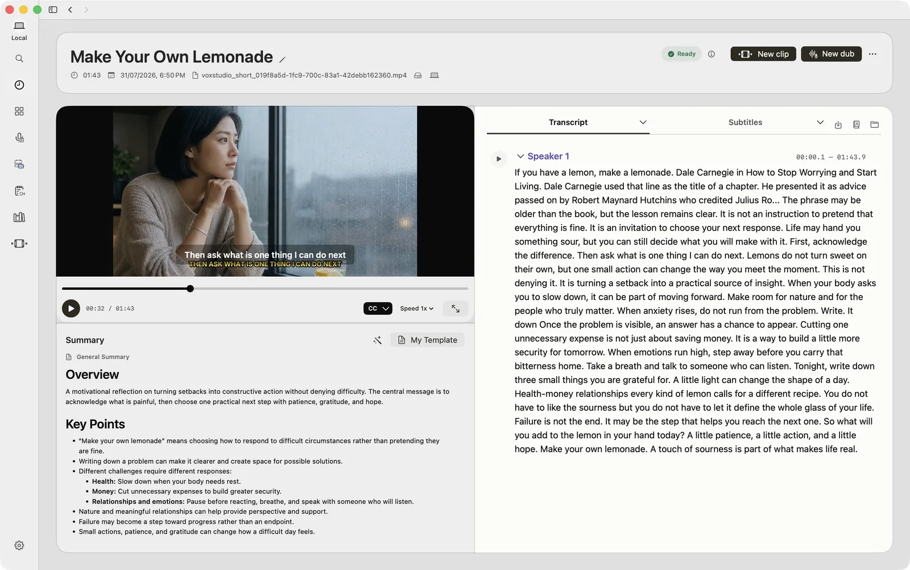Click the drive icon next to the filename
The width and height of the screenshot is (910, 570).
click(x=418, y=75)
